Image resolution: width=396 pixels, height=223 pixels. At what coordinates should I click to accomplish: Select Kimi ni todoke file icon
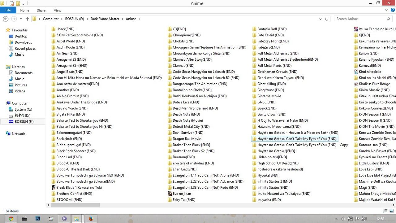pyautogui.click(x=356, y=72)
